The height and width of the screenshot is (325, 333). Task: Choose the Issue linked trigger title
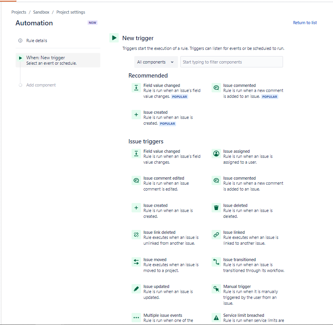234,232
